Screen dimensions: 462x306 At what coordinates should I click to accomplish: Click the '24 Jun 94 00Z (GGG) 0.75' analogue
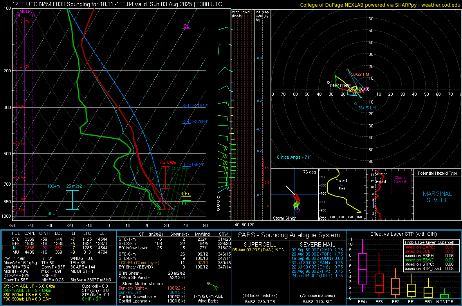pos(317,276)
